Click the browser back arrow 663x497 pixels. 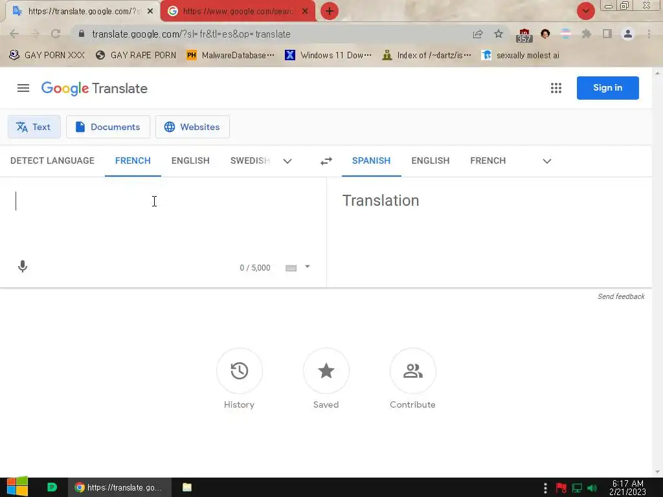(14, 34)
